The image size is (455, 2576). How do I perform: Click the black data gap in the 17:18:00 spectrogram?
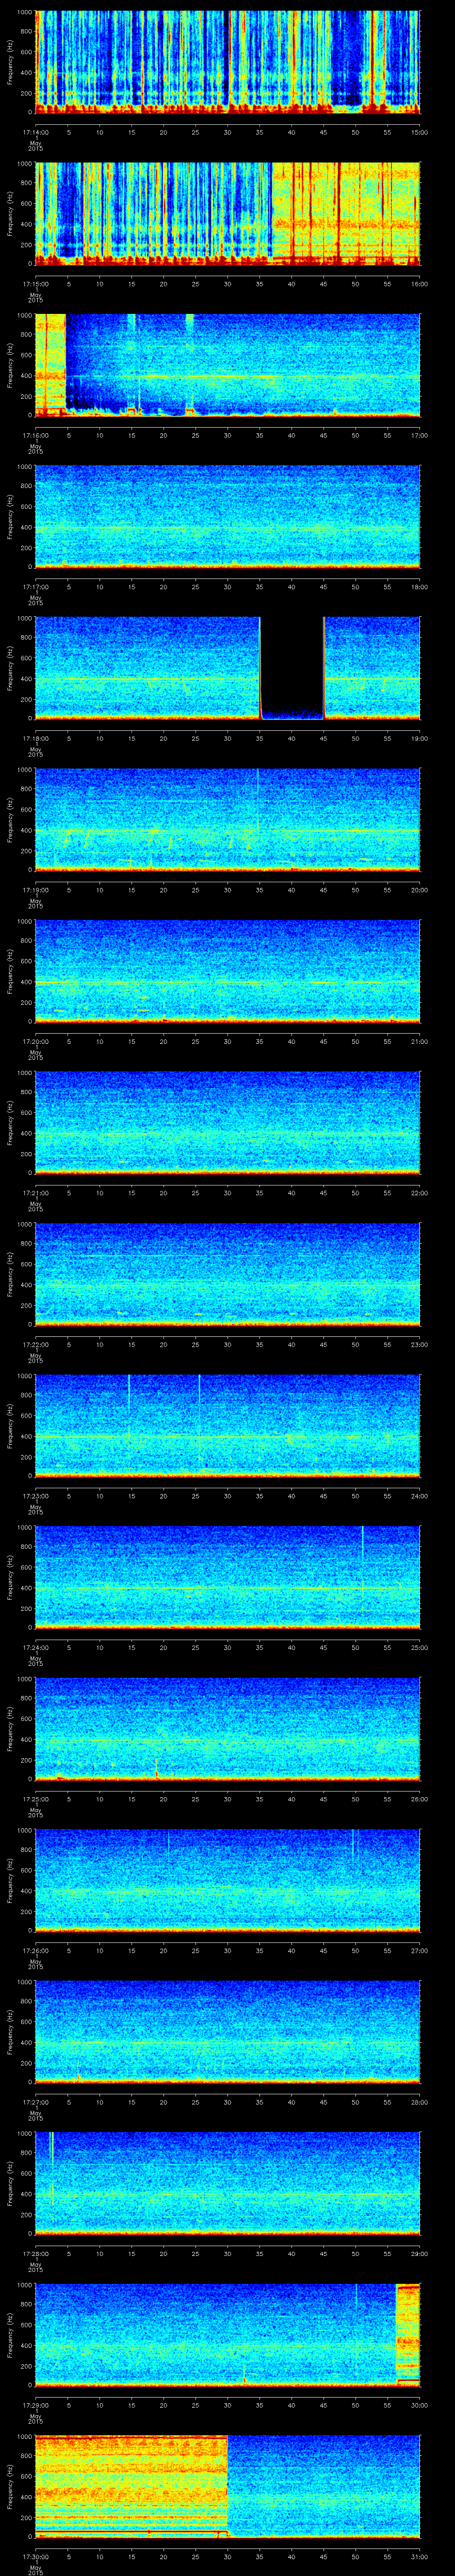click(x=292, y=668)
